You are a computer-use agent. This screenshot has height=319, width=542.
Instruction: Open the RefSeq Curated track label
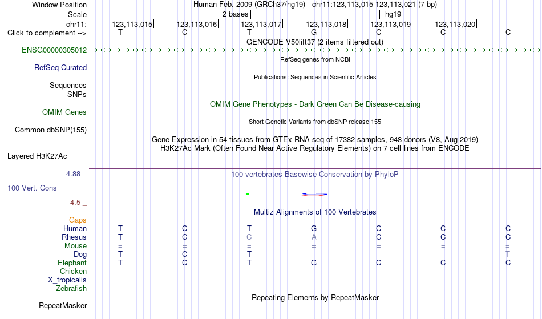pos(60,68)
